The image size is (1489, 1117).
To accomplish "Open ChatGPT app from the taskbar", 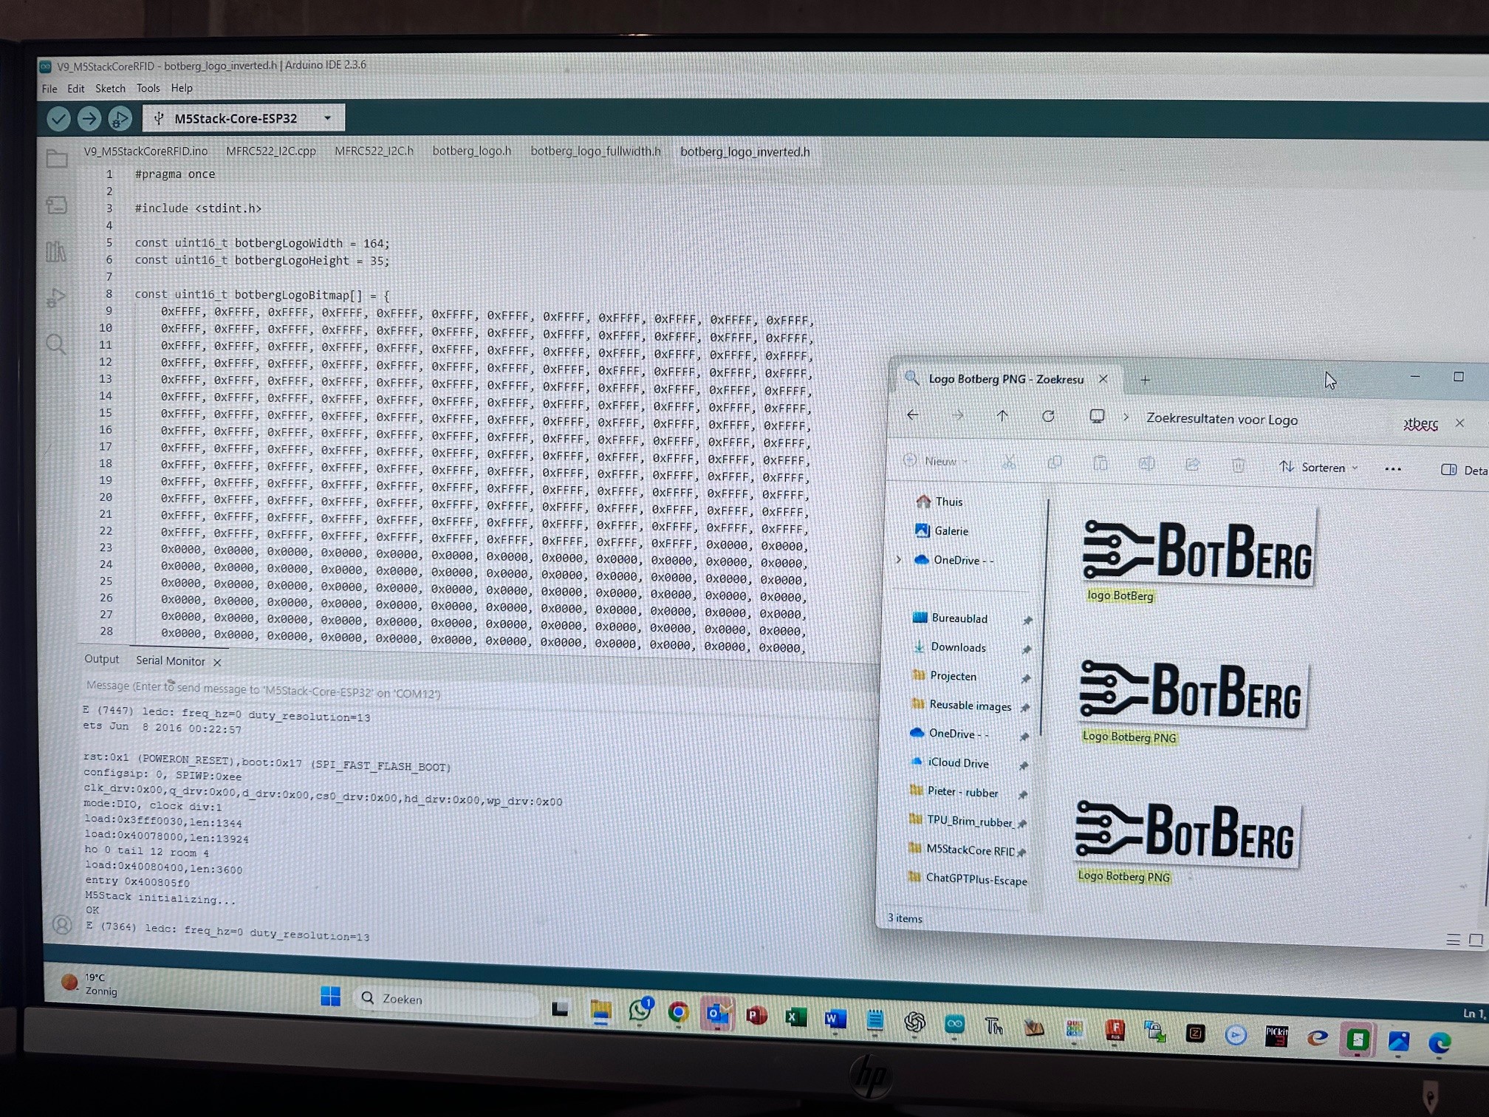I will (914, 1022).
